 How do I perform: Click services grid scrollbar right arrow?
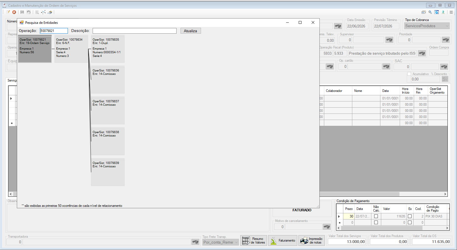coord(445,194)
